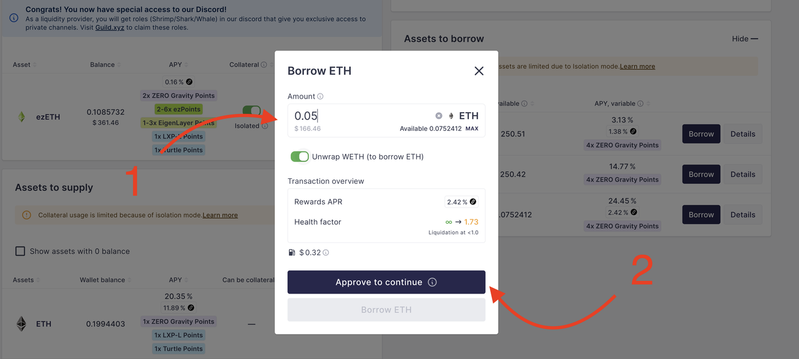Check Show assets with 0 balance
This screenshot has height=359, width=799.
coord(20,251)
